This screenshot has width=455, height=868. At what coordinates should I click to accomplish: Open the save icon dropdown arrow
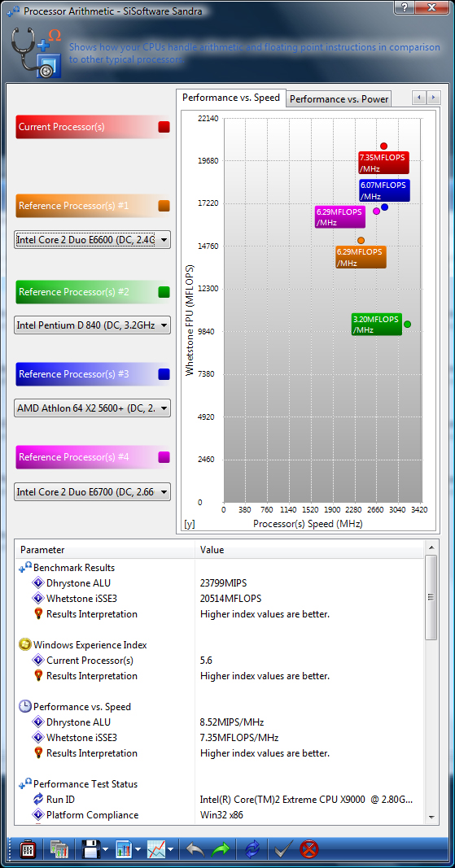(105, 849)
